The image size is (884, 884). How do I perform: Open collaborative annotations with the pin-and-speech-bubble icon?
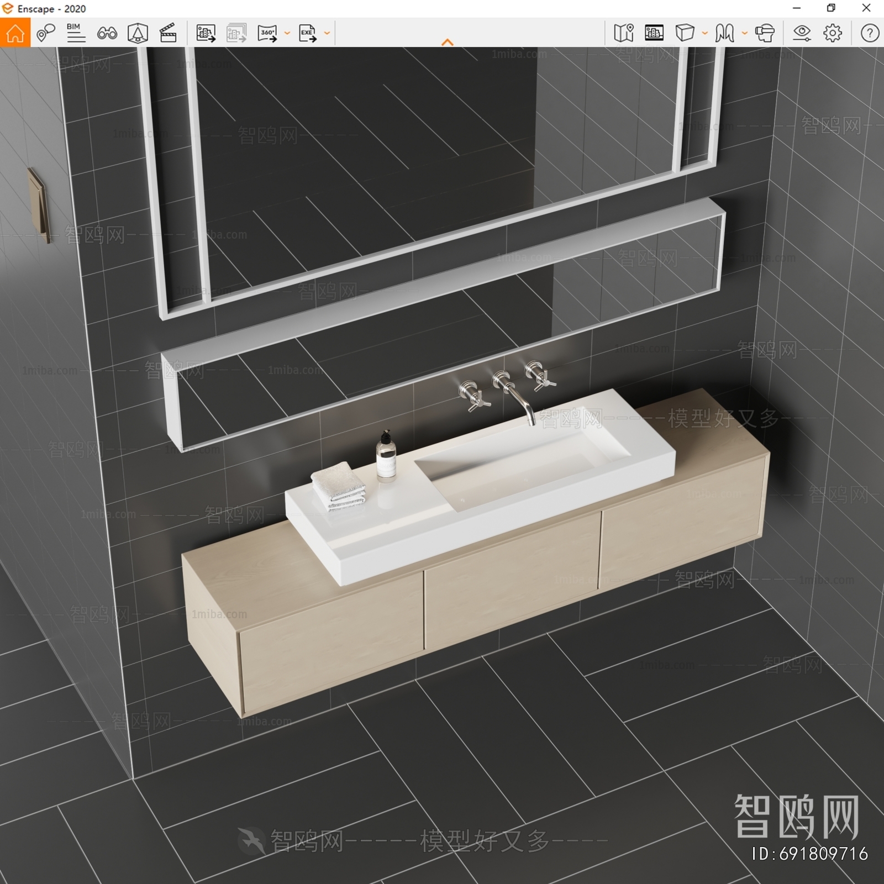click(46, 33)
